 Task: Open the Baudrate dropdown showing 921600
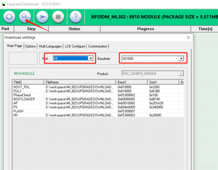click(181, 59)
